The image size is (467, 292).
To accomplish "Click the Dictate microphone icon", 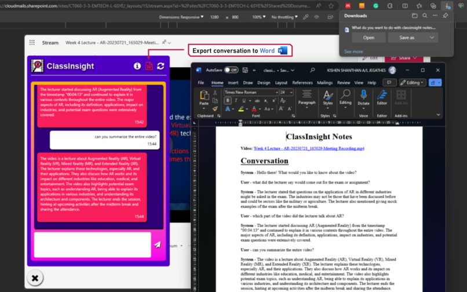I will point(363,95).
